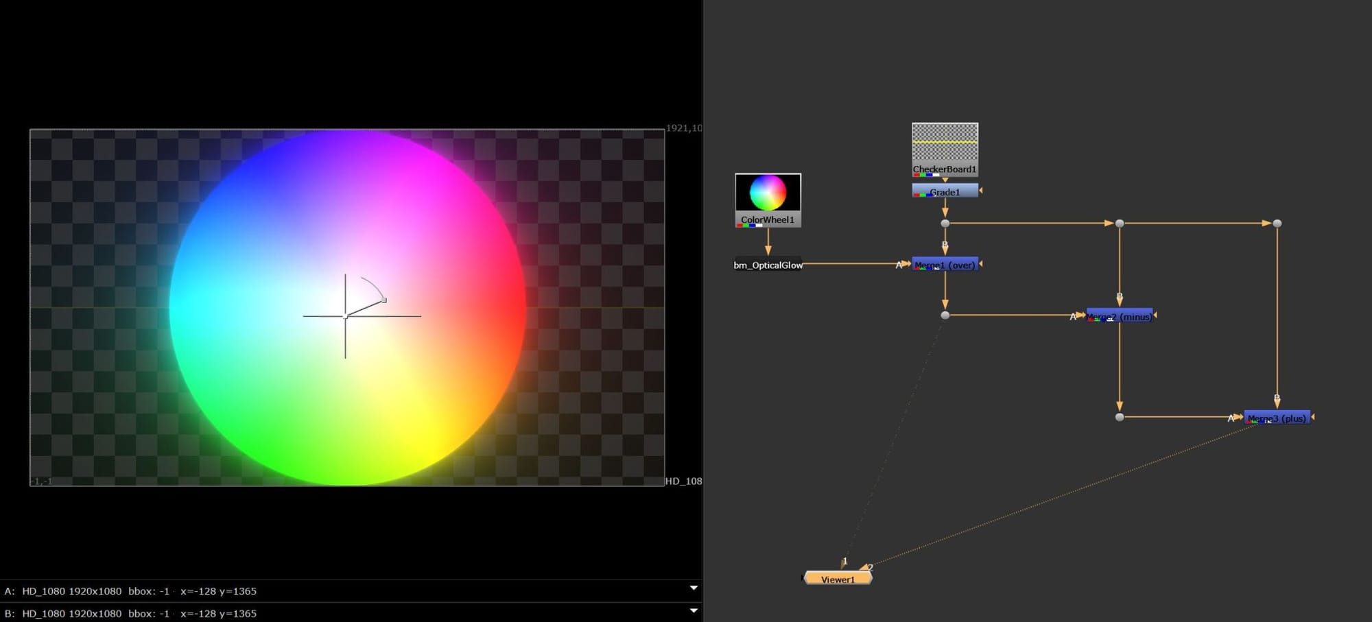
Task: Click the small square handle near the viewer crosshair
Action: coord(384,300)
